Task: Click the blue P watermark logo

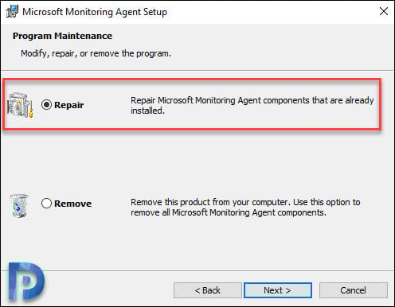Action: [x=26, y=281]
